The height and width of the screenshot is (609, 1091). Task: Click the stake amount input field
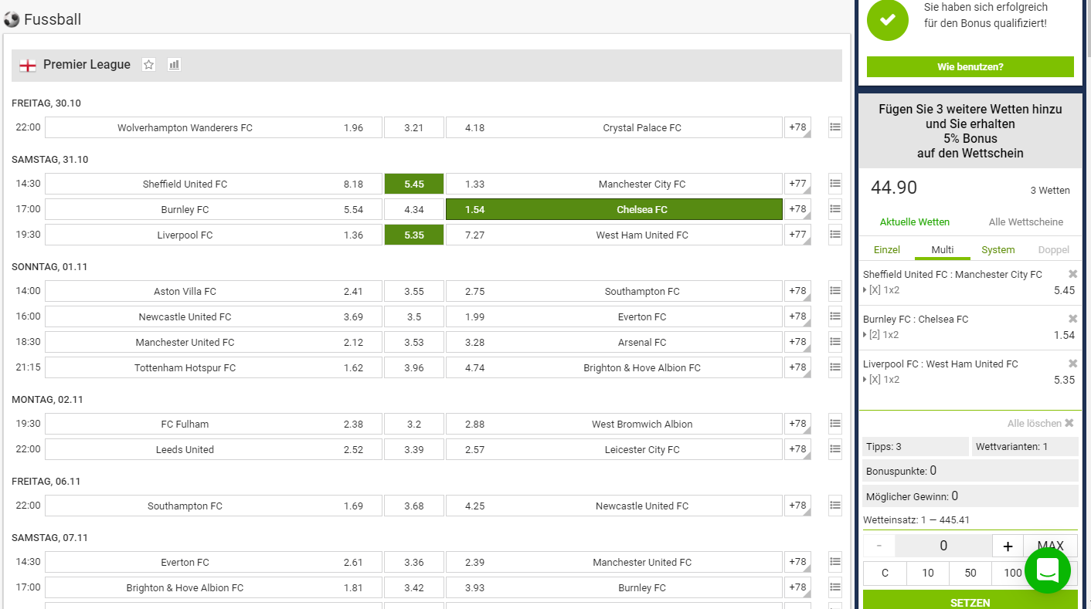(x=943, y=546)
